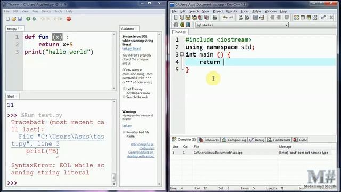Screen dimensions: 341x192
Task: Open Dev-C++ Project menu
Action: [x=218, y=11]
